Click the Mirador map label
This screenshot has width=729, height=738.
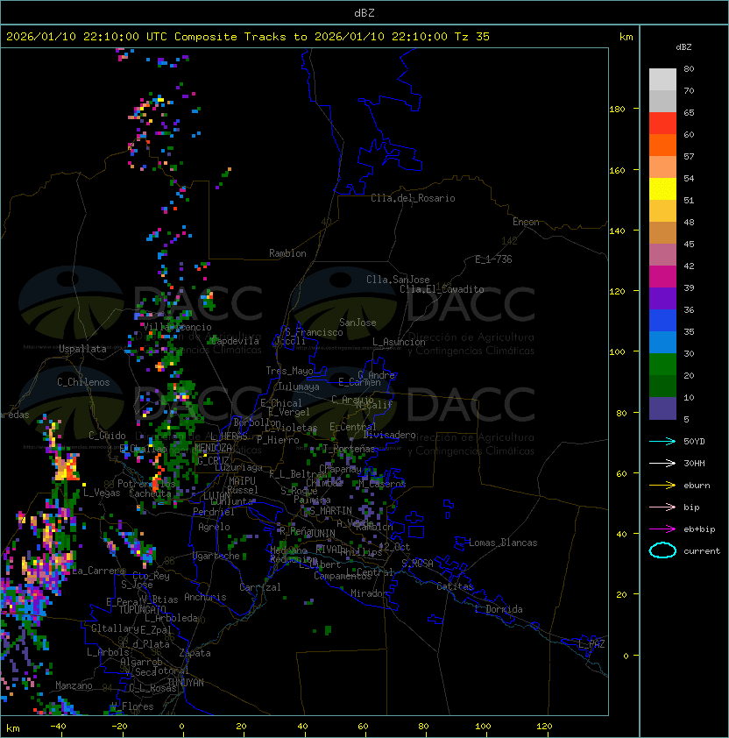[x=369, y=593]
